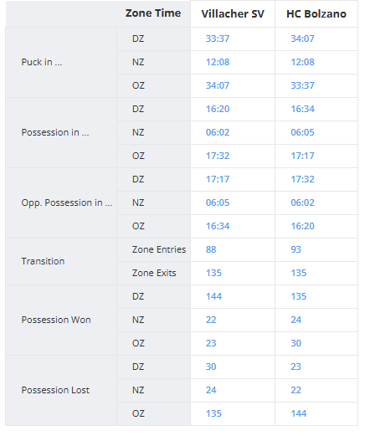The width and height of the screenshot is (370, 441).
Task: Open Villacher SV Possession Won DZ 144
Action: click(x=213, y=296)
